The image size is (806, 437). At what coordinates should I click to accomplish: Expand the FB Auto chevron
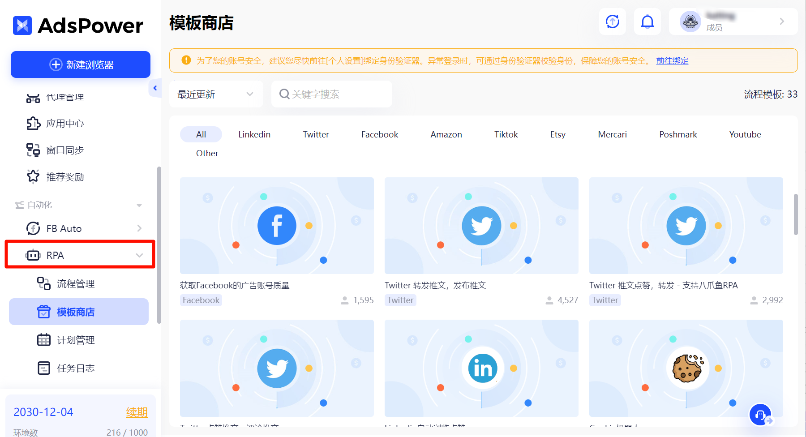point(139,228)
